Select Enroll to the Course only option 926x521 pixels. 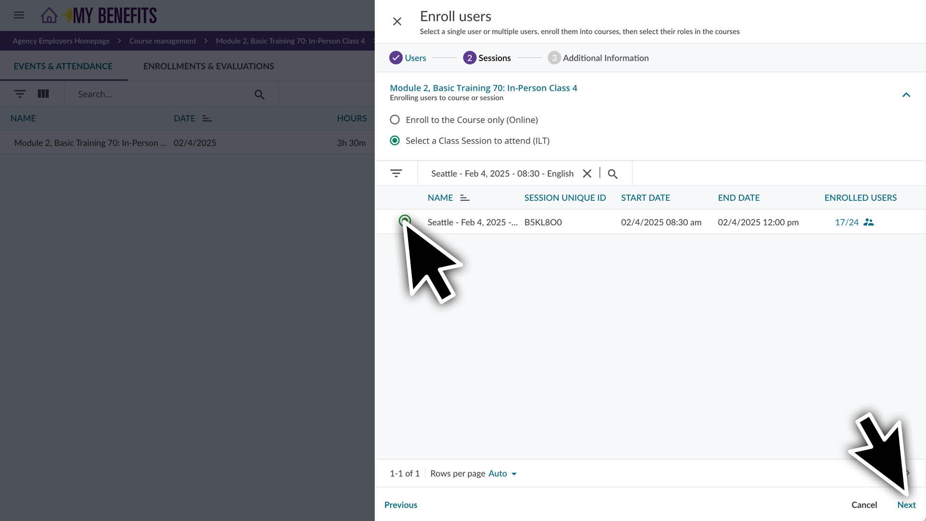tap(395, 120)
